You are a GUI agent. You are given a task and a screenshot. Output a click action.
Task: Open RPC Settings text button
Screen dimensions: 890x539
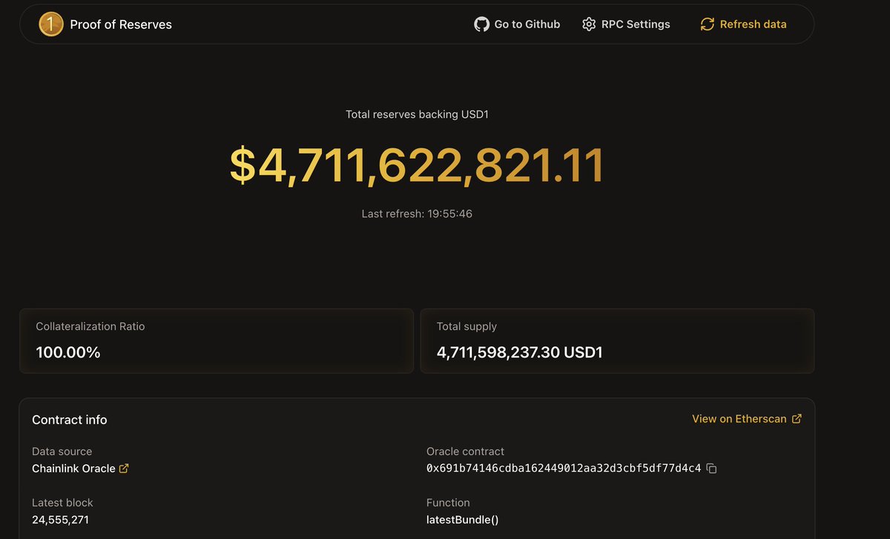pos(636,24)
